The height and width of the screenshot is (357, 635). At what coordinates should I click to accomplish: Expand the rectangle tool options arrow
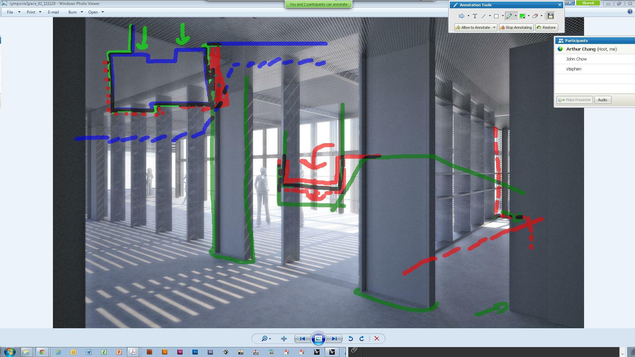[x=503, y=16]
